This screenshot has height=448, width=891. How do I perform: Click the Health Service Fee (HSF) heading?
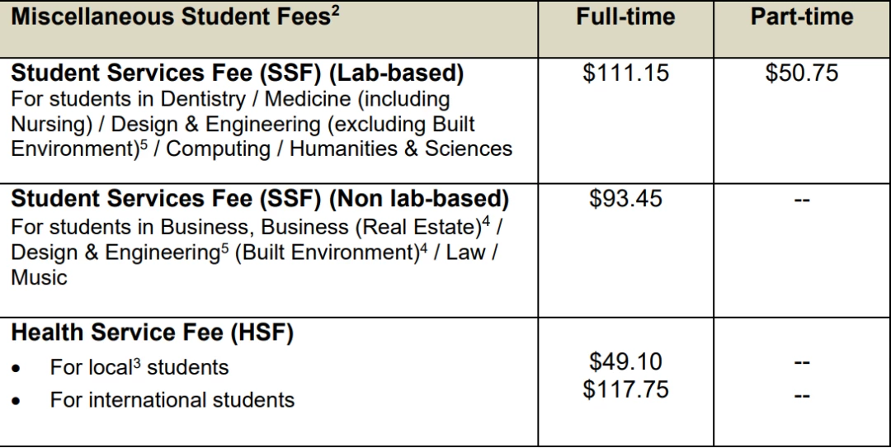pos(153,333)
